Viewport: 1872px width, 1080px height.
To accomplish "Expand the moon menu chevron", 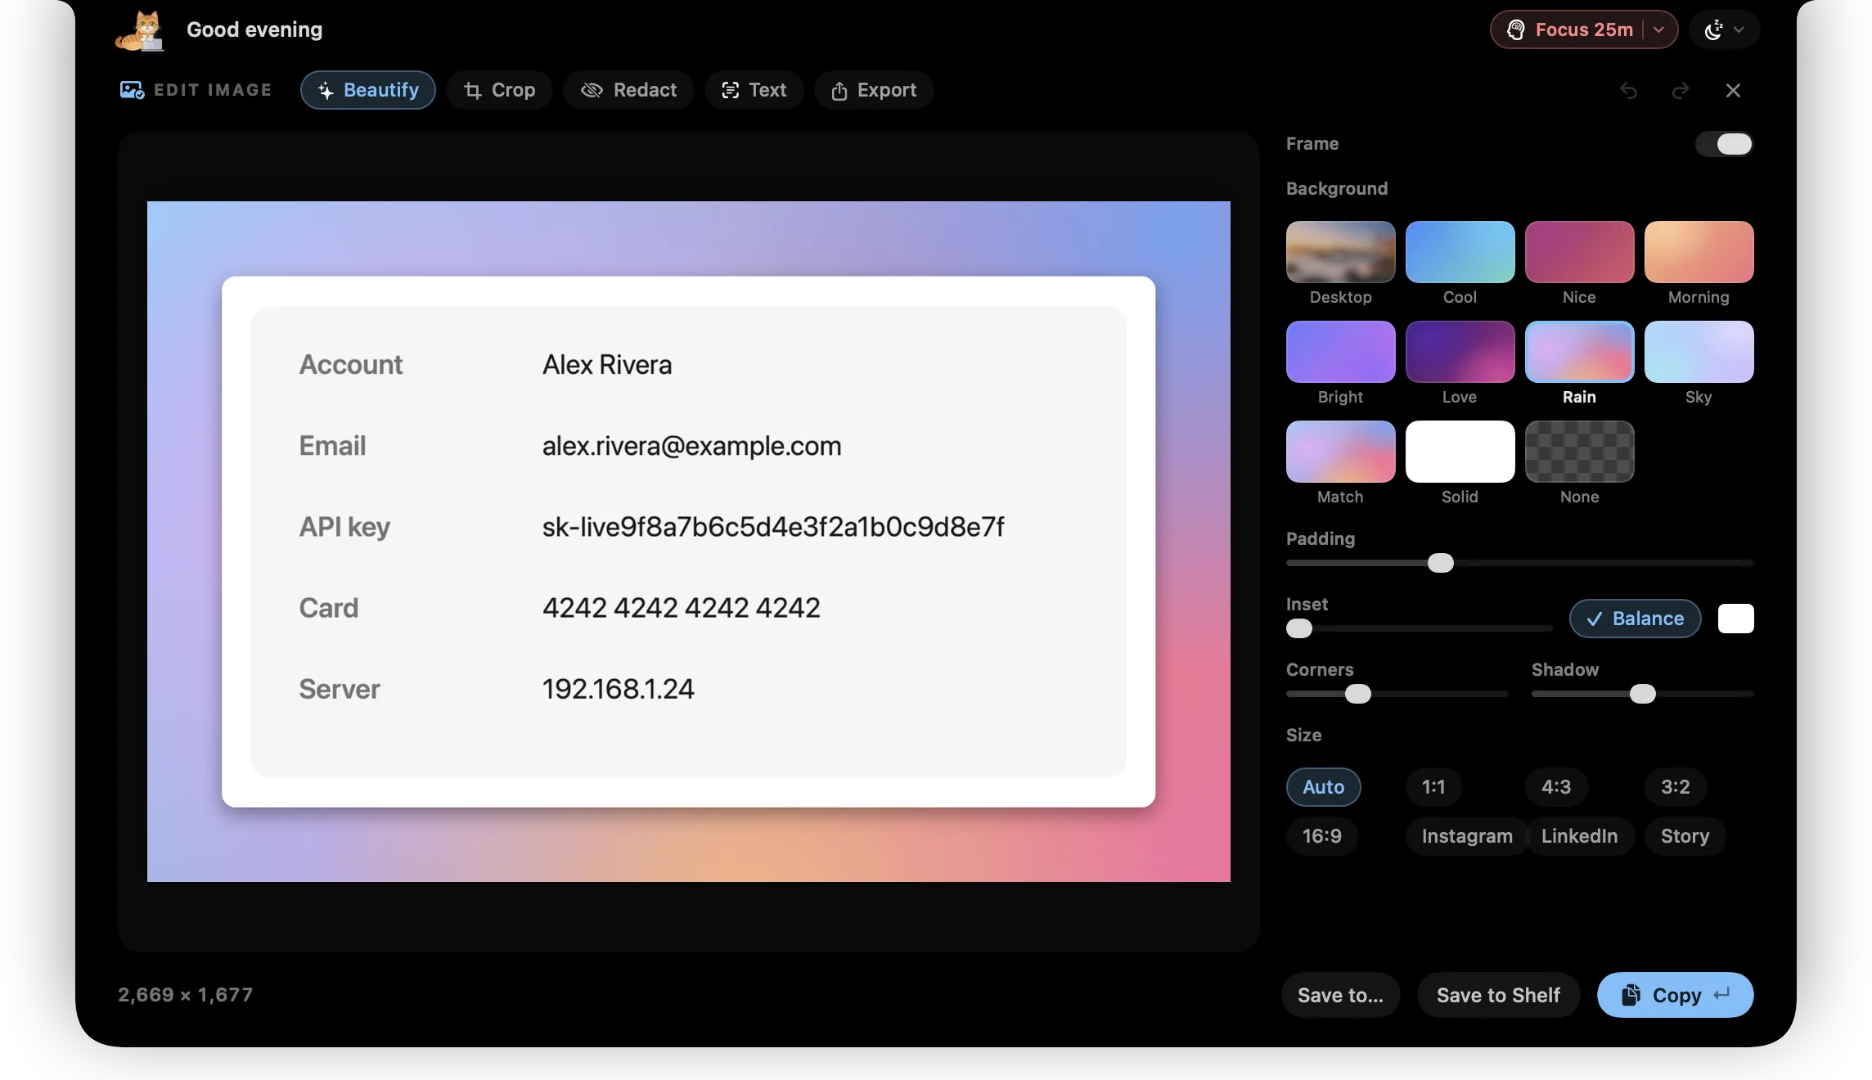I will click(x=1739, y=30).
